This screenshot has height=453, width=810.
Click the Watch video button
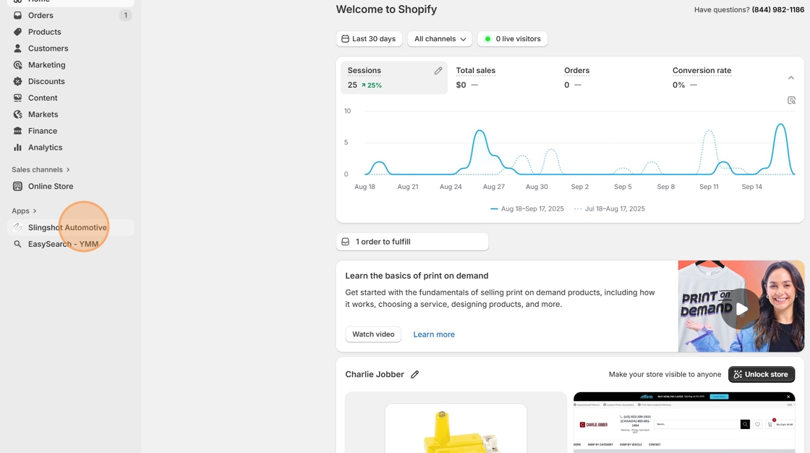pyautogui.click(x=373, y=334)
